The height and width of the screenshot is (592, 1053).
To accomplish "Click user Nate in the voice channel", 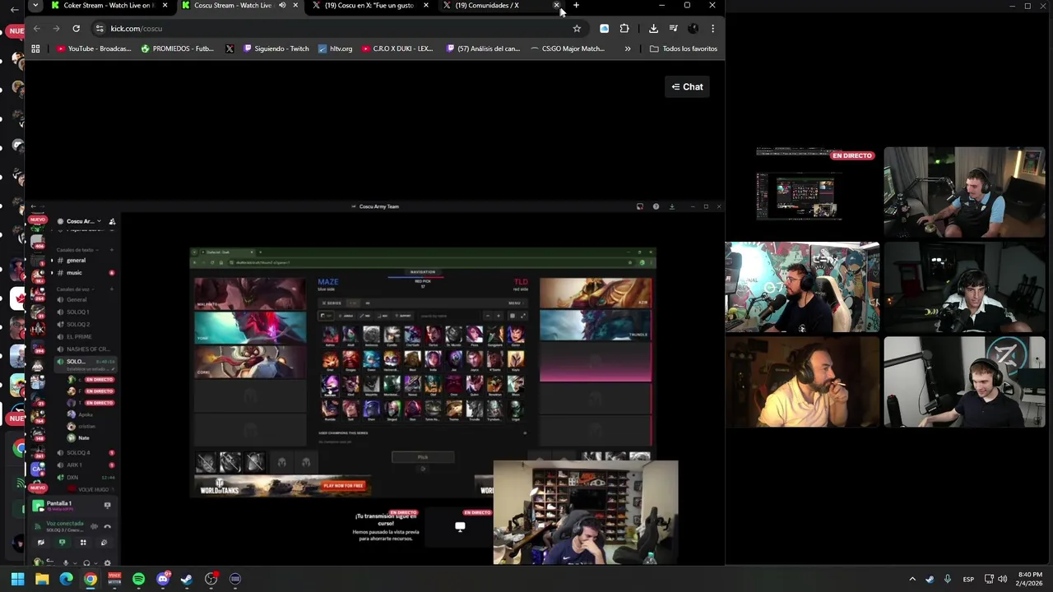I will point(83,438).
